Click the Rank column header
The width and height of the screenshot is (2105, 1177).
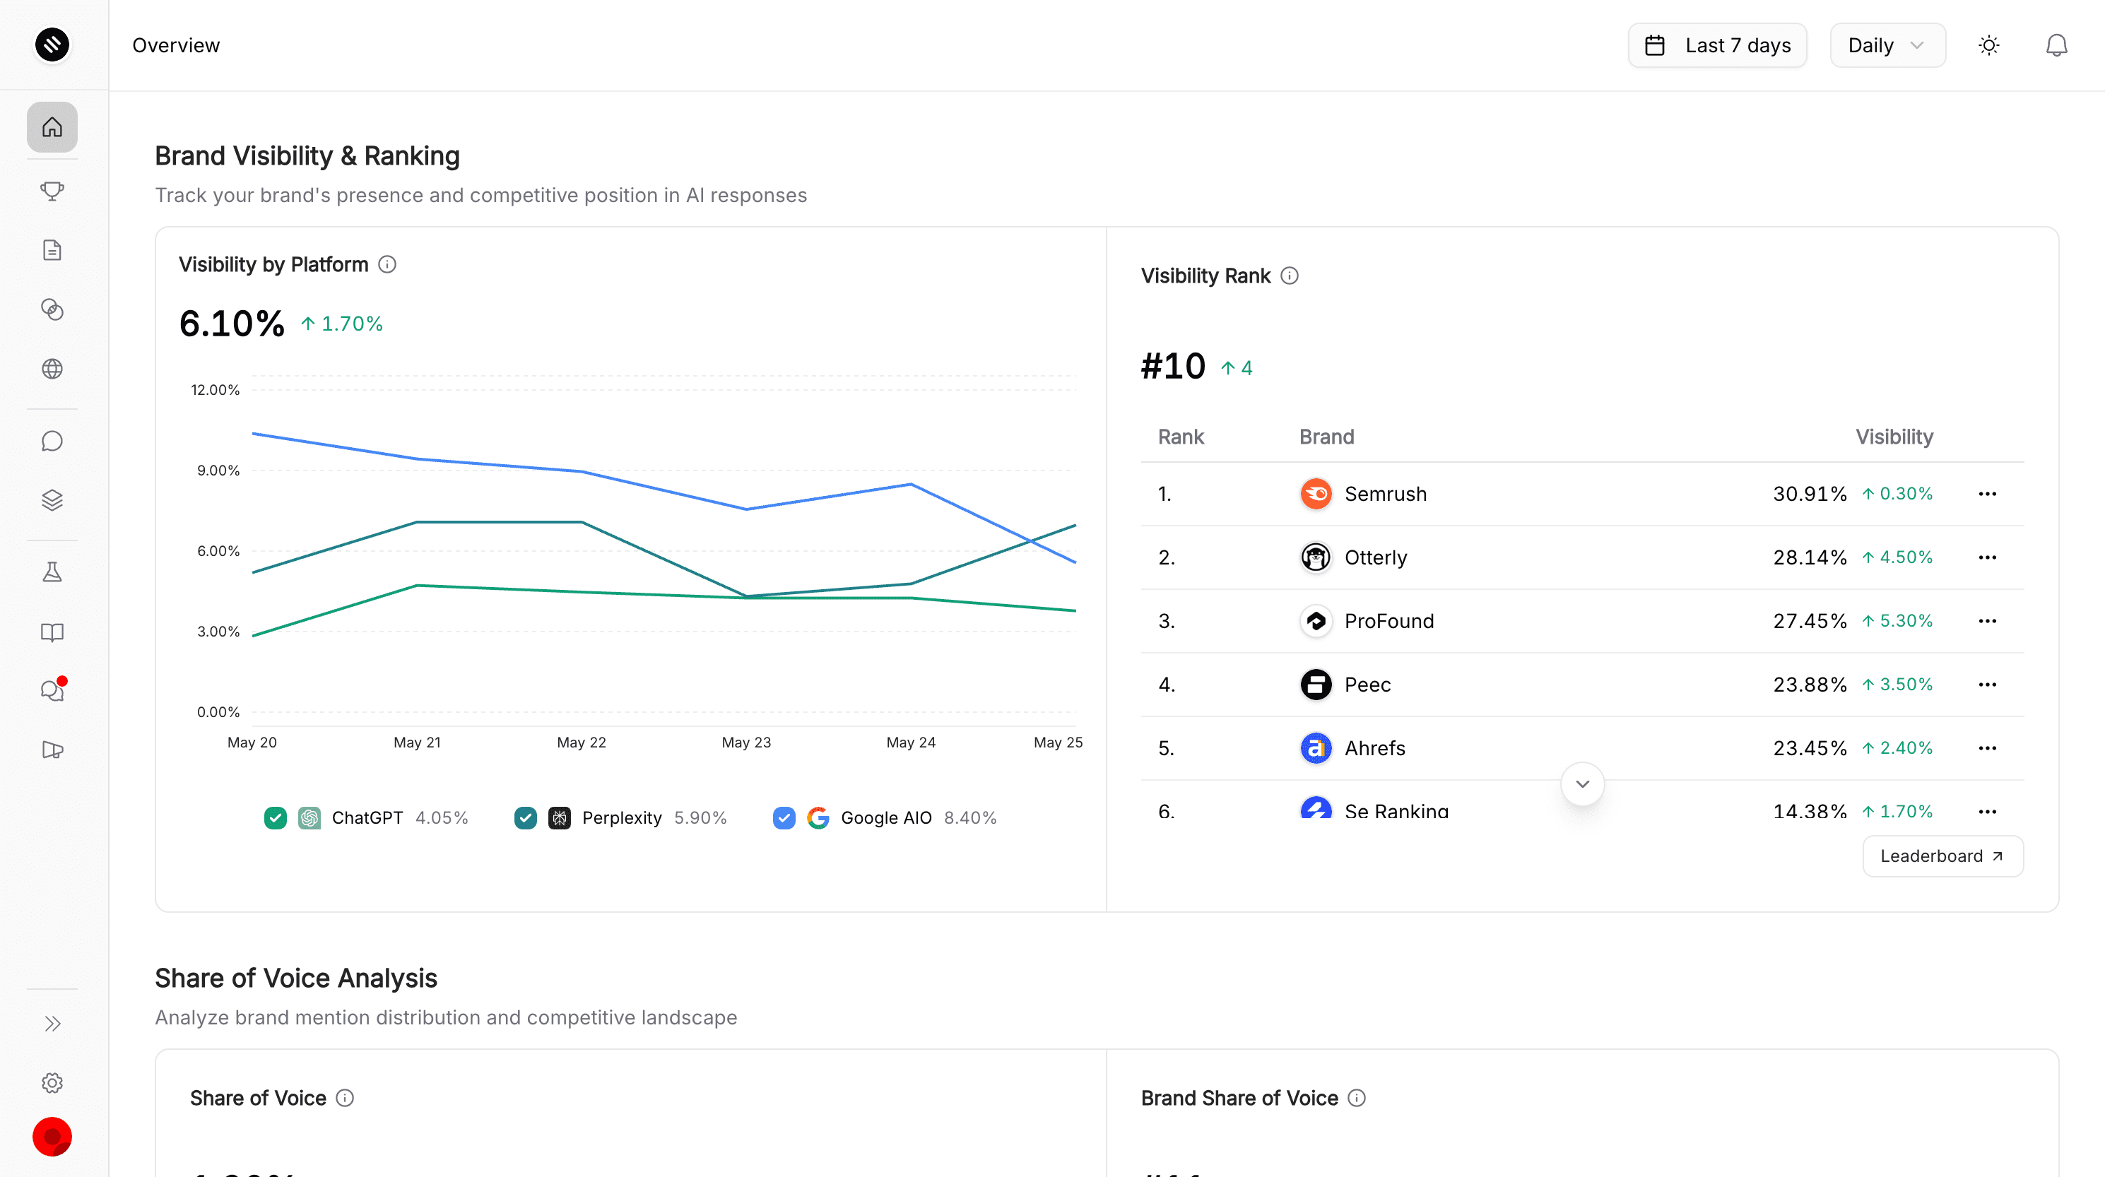(x=1181, y=437)
